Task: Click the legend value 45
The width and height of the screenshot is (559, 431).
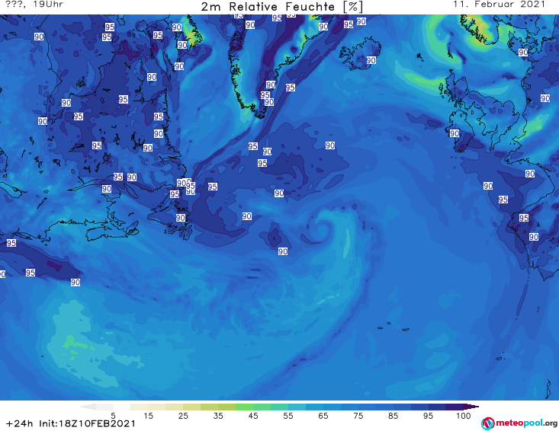Action: click(x=253, y=416)
